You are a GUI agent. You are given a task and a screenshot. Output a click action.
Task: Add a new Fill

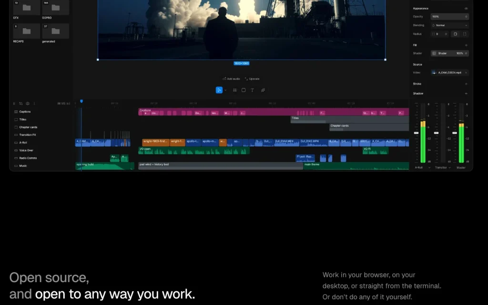tap(466, 45)
